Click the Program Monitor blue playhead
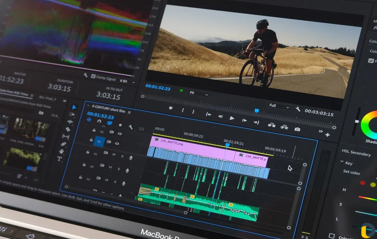This screenshot has height=239, width=377. pos(257,111)
